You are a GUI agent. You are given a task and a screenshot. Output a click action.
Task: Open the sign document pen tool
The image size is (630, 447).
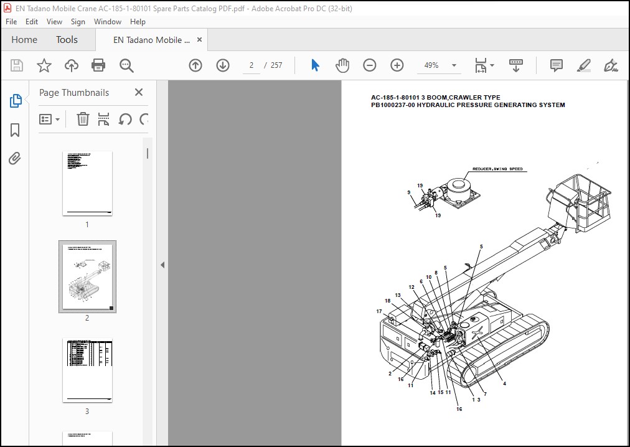[611, 65]
